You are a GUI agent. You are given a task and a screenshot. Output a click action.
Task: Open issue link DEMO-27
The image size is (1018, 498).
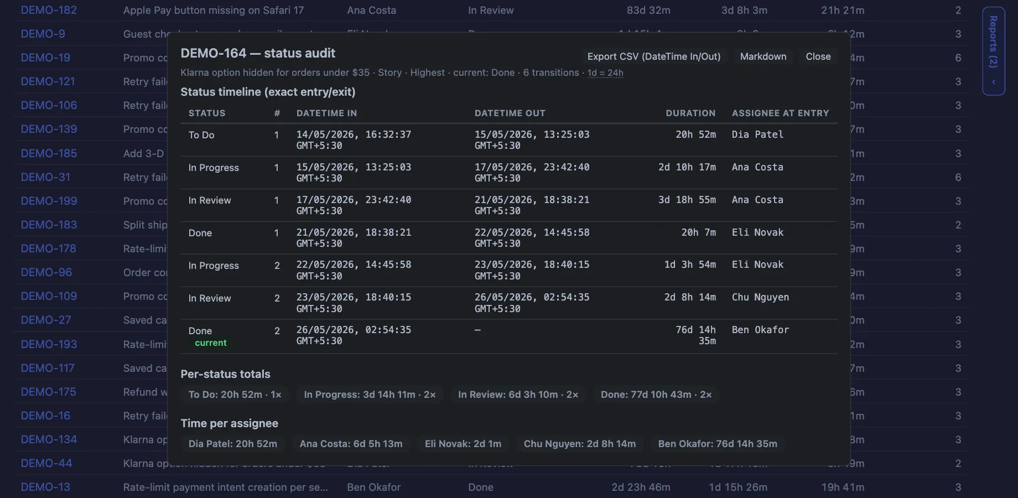(x=46, y=320)
